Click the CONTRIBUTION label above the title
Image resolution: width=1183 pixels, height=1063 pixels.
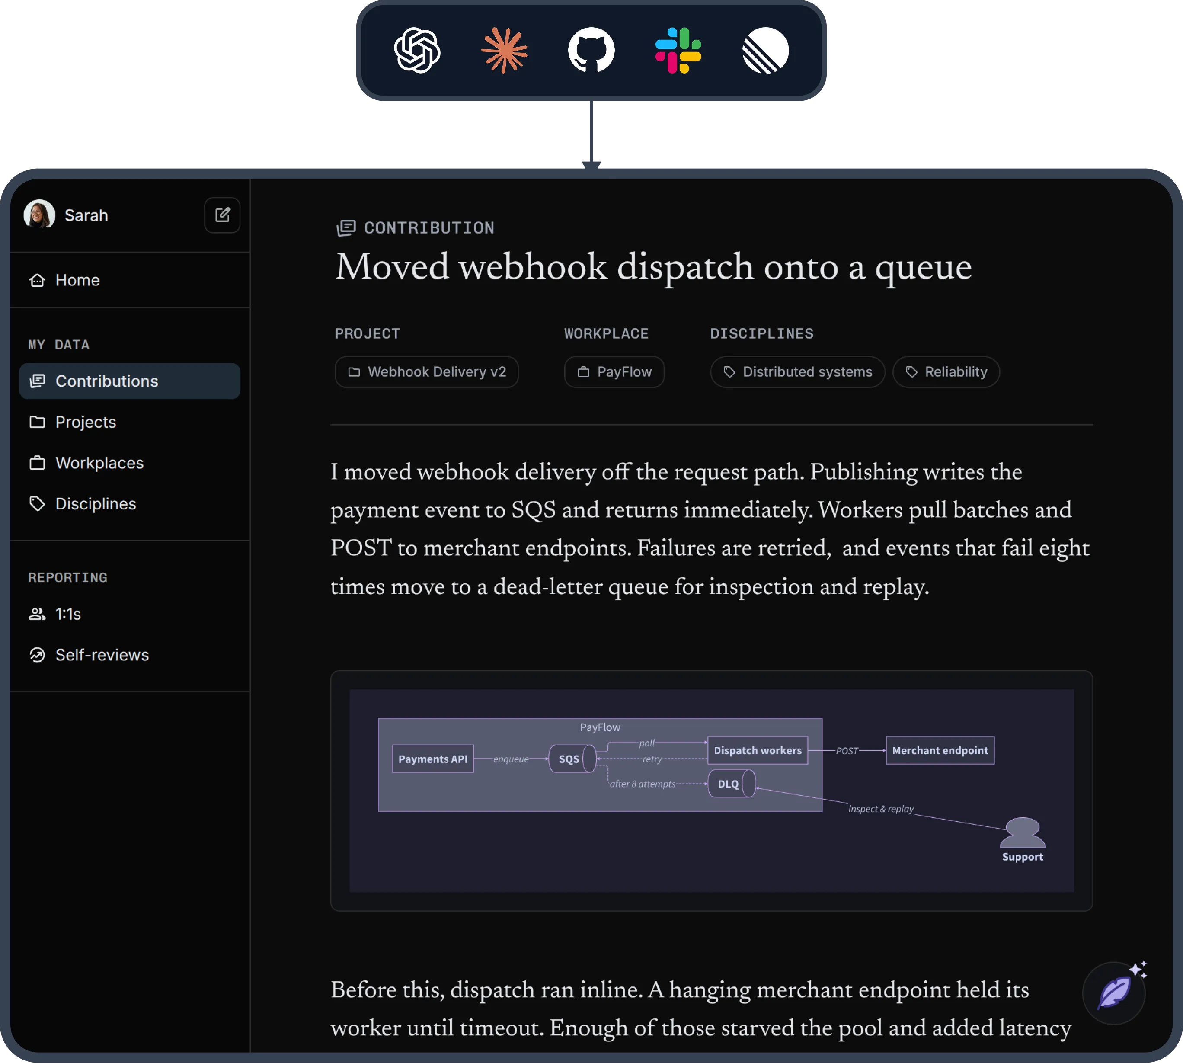pos(429,228)
